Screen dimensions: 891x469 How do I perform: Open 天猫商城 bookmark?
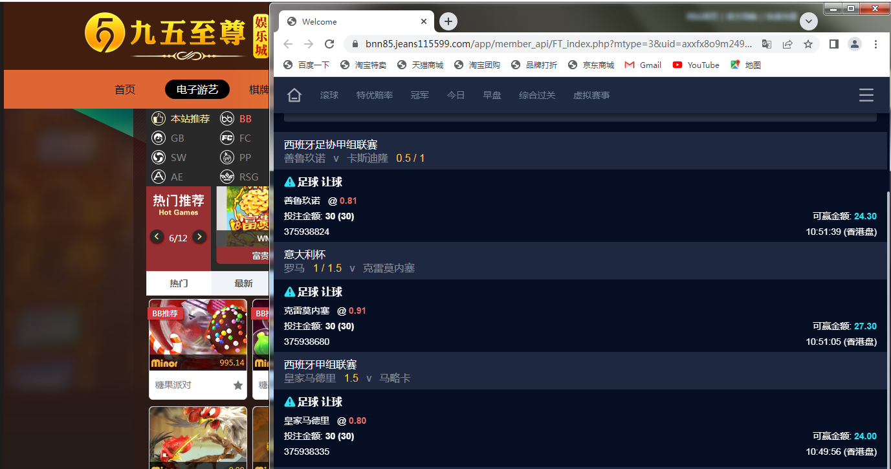pos(421,65)
